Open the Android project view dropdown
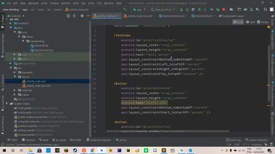The image size is (275, 154). coord(15,16)
